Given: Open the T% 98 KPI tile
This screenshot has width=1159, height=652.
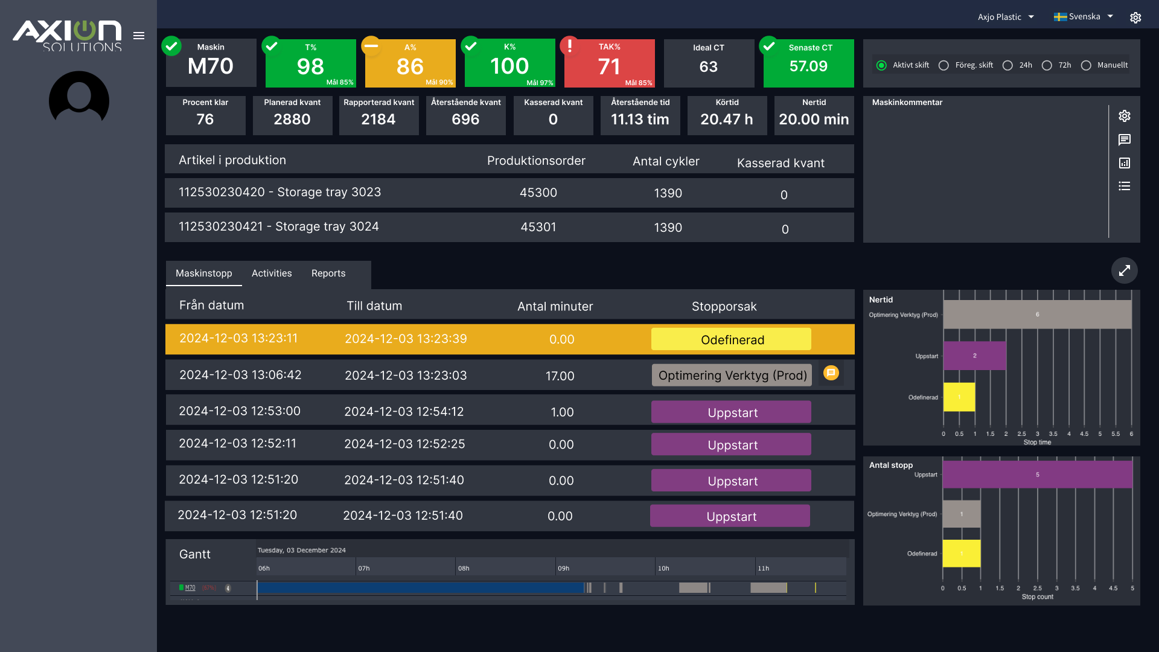Looking at the screenshot, I should 311,63.
